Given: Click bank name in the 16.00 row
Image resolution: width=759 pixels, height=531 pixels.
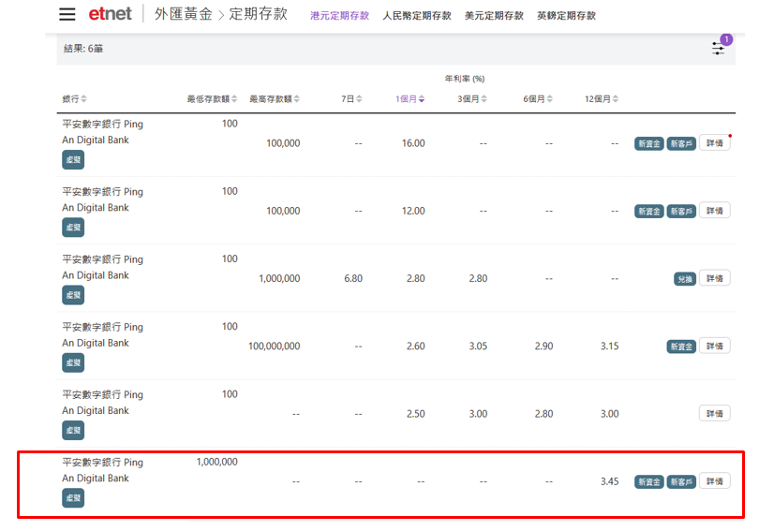Looking at the screenshot, I should click(x=103, y=132).
